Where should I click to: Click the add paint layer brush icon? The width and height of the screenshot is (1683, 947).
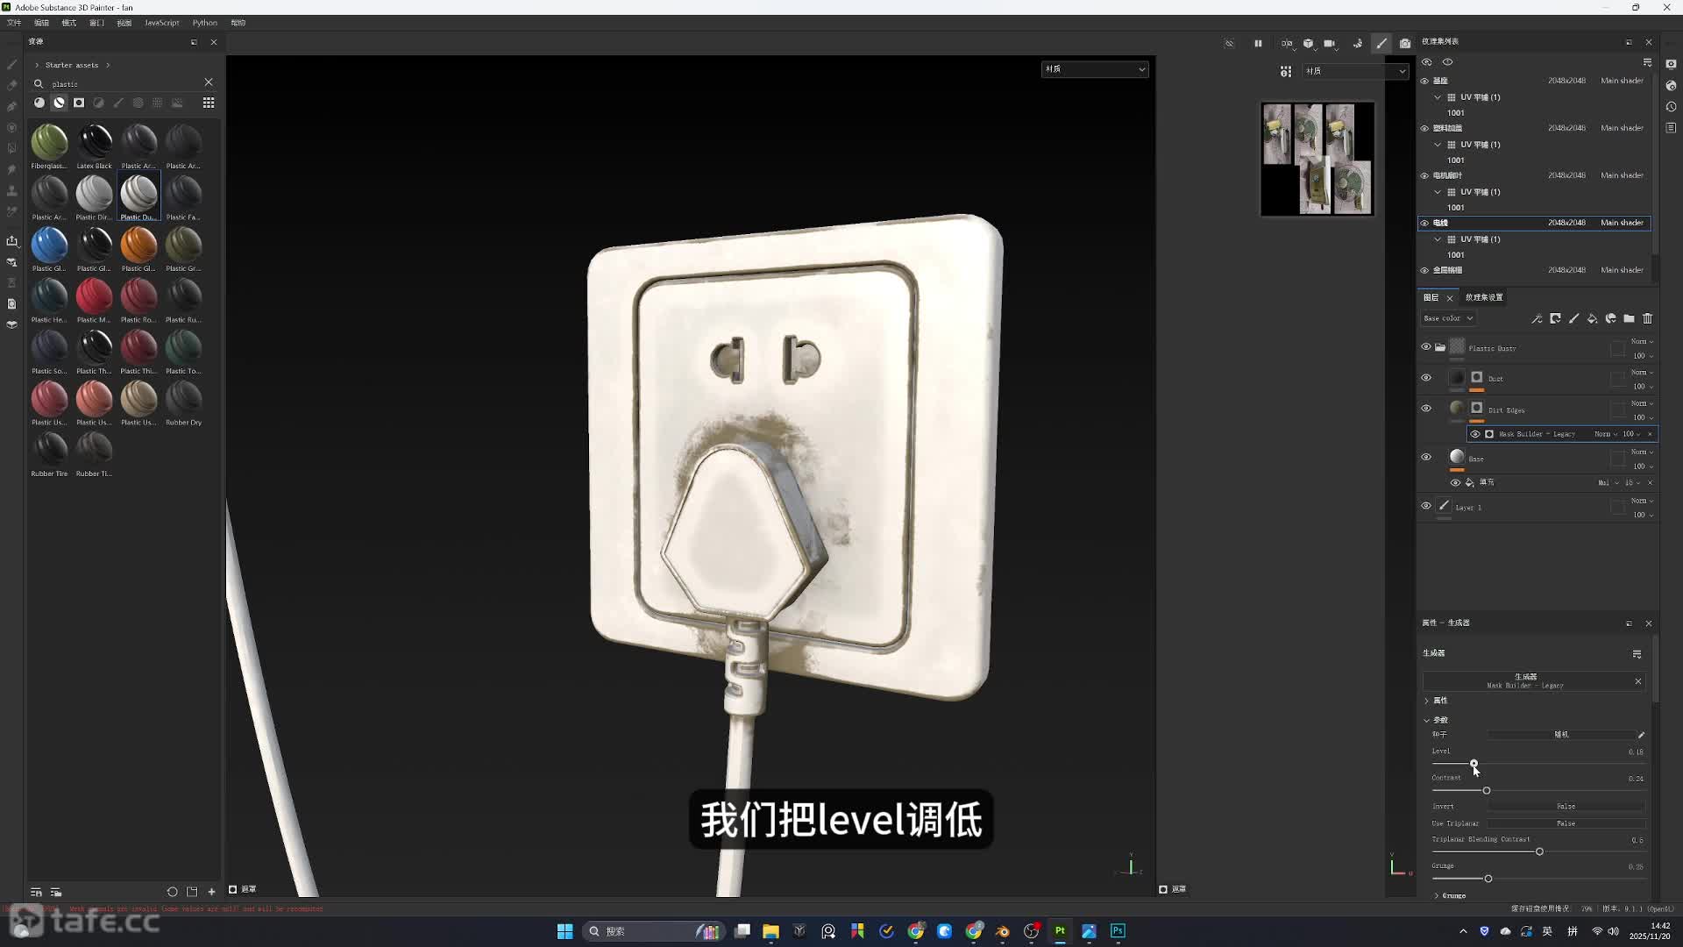[x=1573, y=318]
